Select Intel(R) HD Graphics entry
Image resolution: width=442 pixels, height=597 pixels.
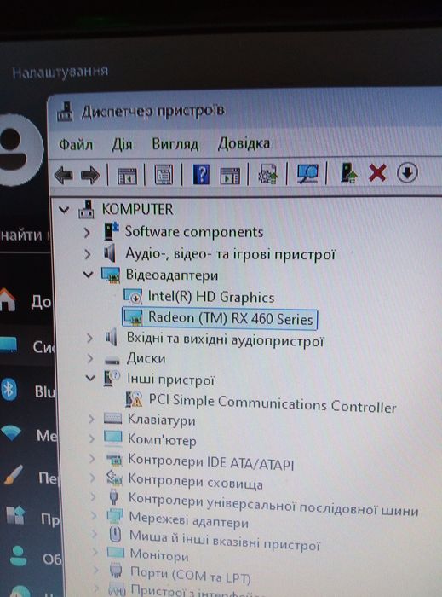pyautogui.click(x=211, y=297)
